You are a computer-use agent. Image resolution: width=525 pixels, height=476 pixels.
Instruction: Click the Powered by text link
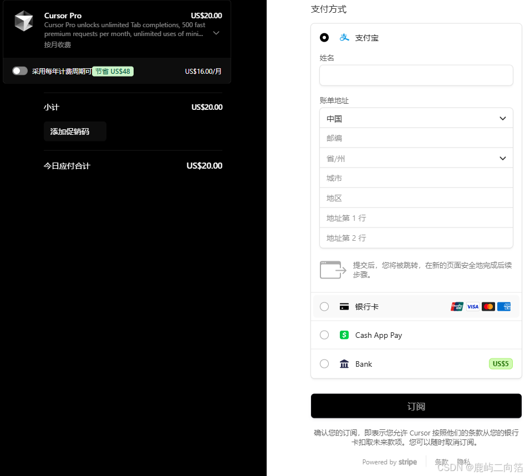[379, 462]
